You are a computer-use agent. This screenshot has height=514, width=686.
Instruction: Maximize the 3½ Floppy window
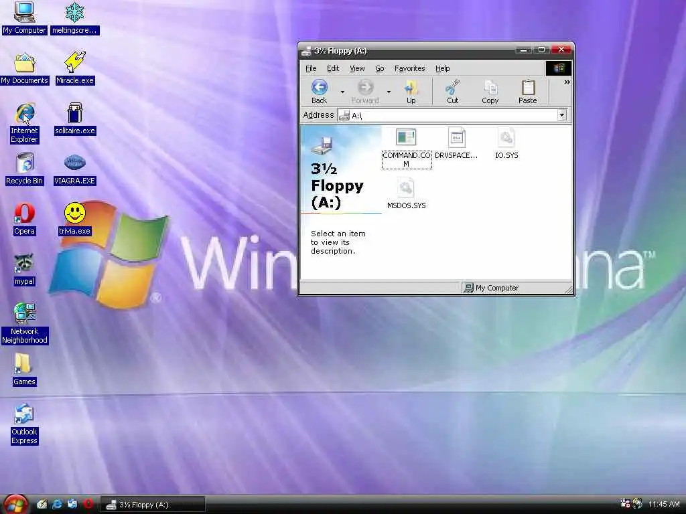click(x=541, y=50)
